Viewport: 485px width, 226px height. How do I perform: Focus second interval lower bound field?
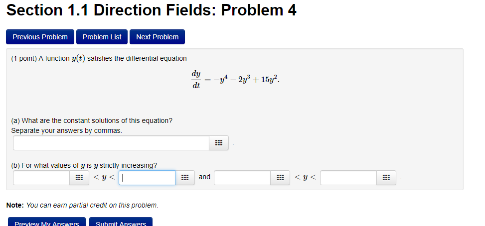point(243,178)
